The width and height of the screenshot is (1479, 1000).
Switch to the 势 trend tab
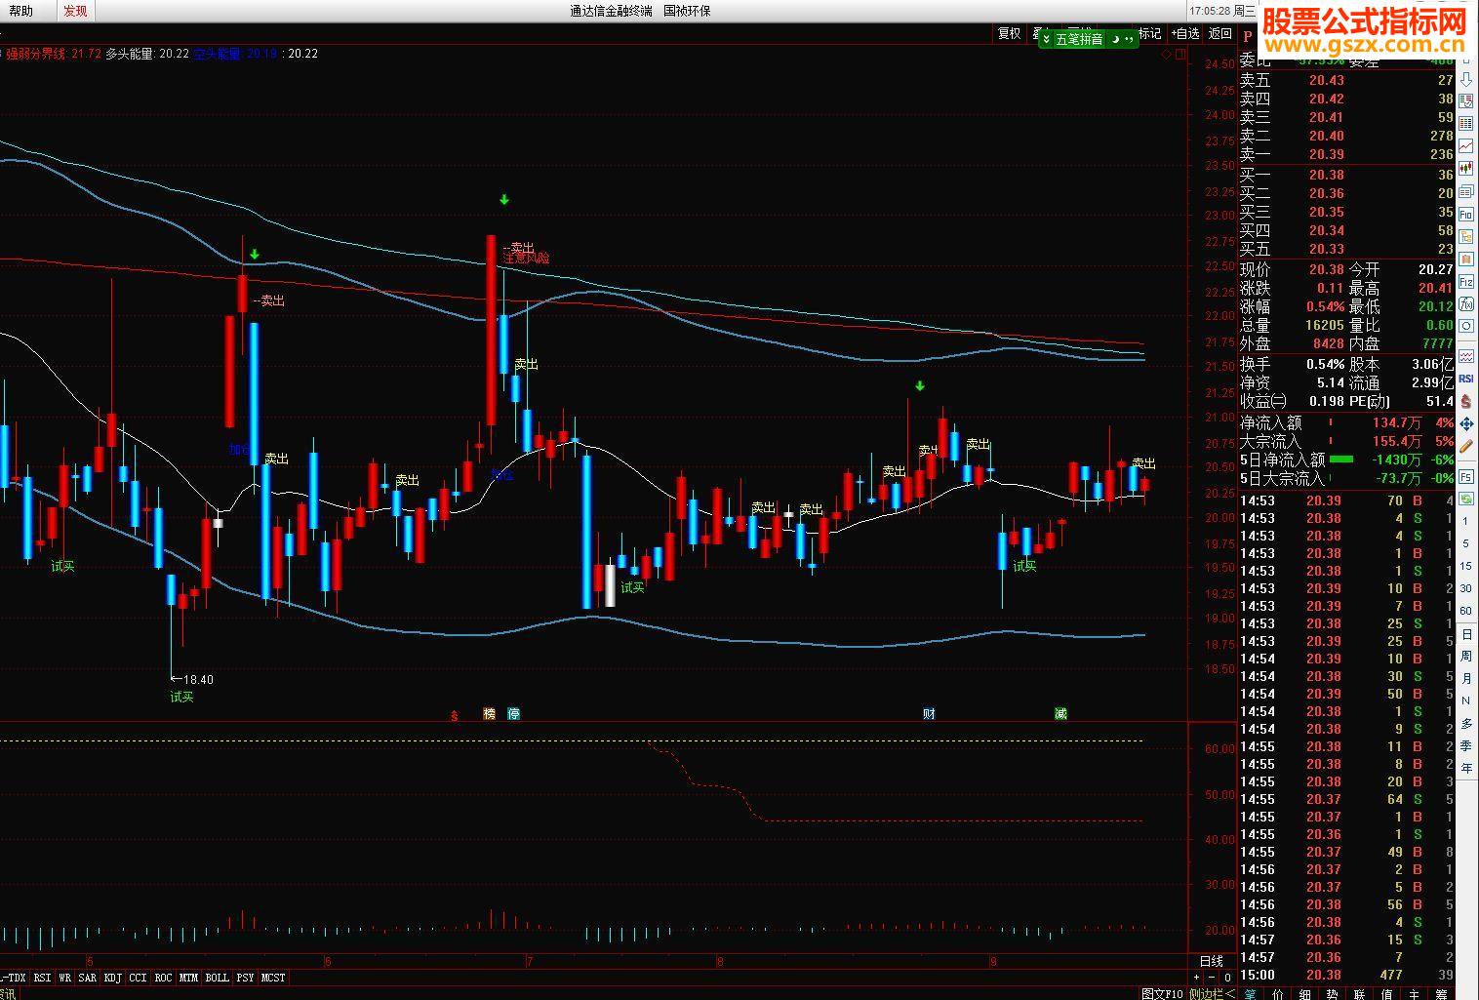[1333, 993]
